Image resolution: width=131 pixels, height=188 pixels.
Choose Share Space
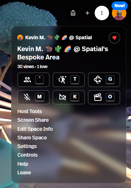[32, 138]
